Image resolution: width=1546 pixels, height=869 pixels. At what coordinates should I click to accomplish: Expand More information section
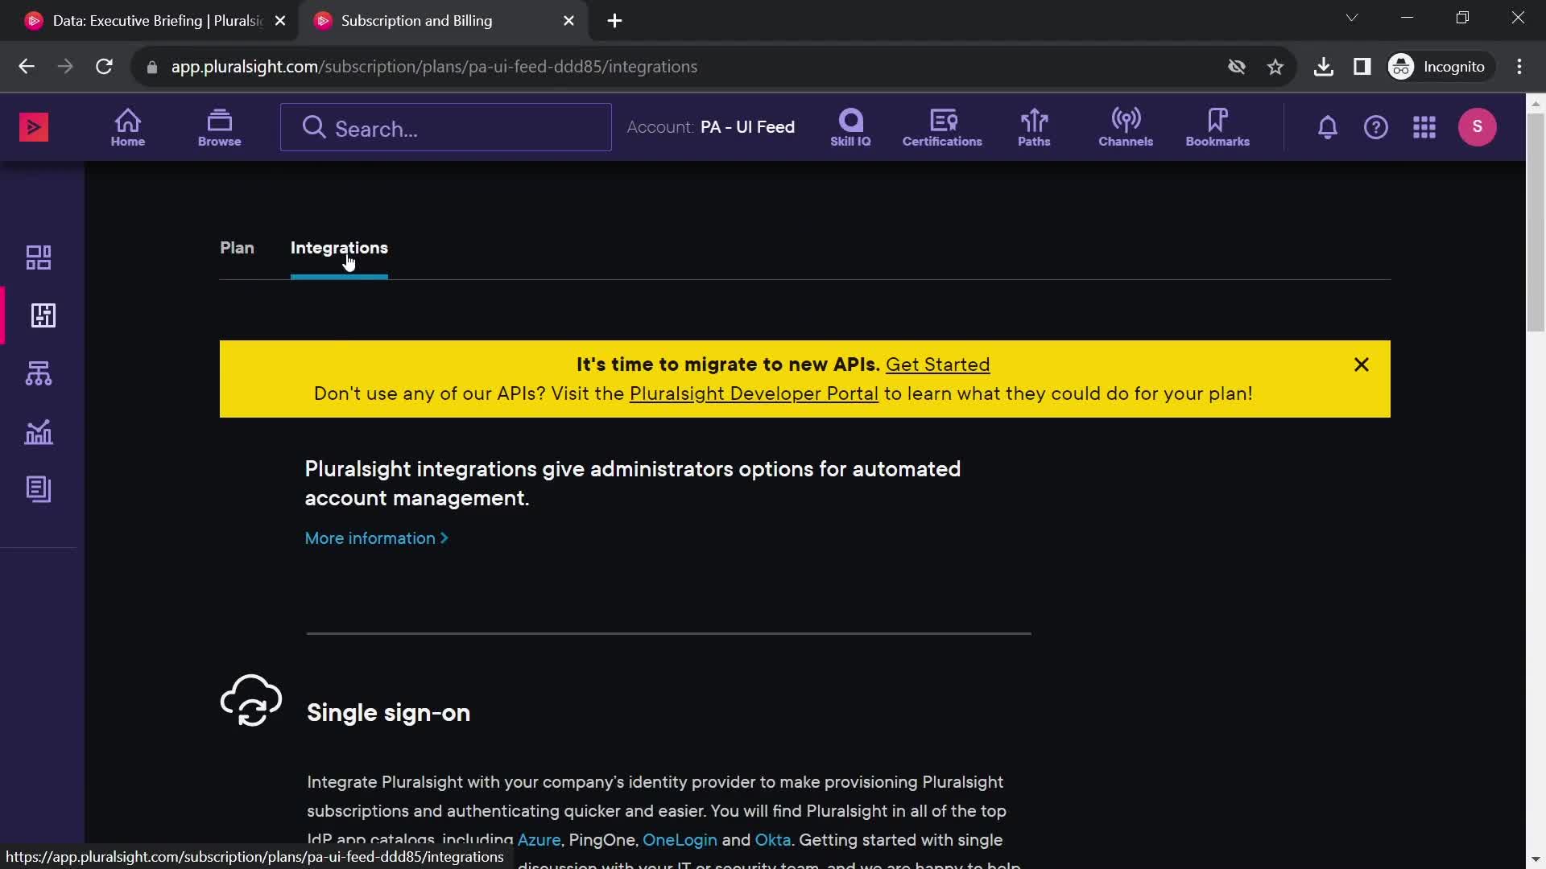[374, 538]
